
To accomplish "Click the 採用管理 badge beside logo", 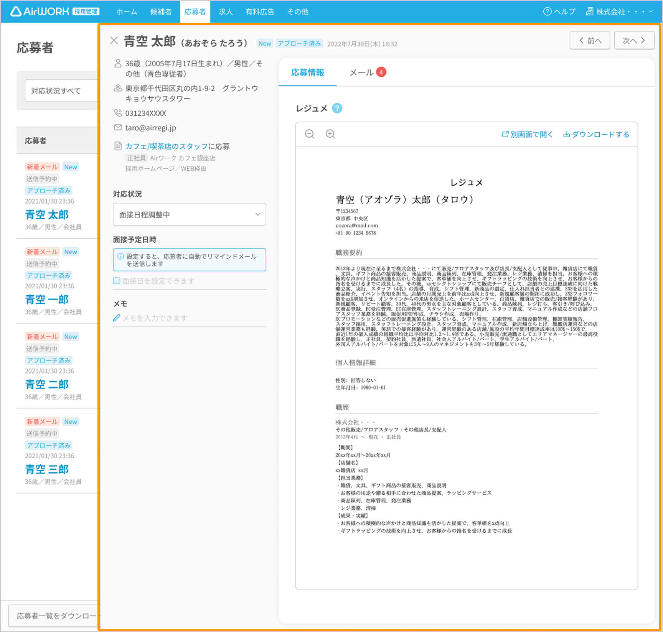I will (86, 12).
